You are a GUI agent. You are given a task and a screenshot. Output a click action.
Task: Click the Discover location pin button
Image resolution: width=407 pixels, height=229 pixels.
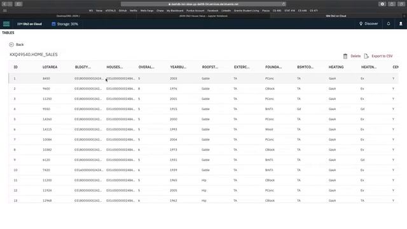(369, 24)
